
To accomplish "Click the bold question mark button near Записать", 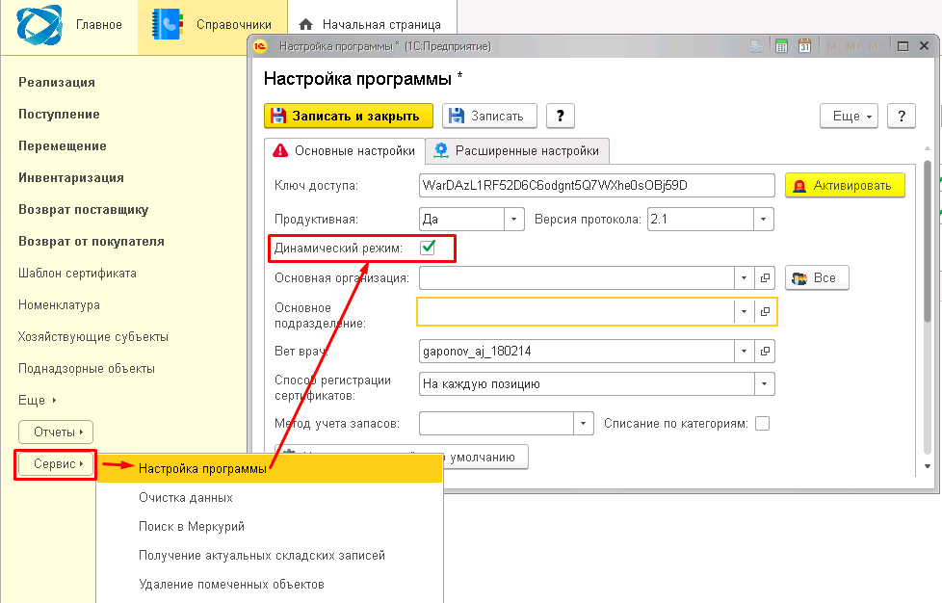I will 561,116.
